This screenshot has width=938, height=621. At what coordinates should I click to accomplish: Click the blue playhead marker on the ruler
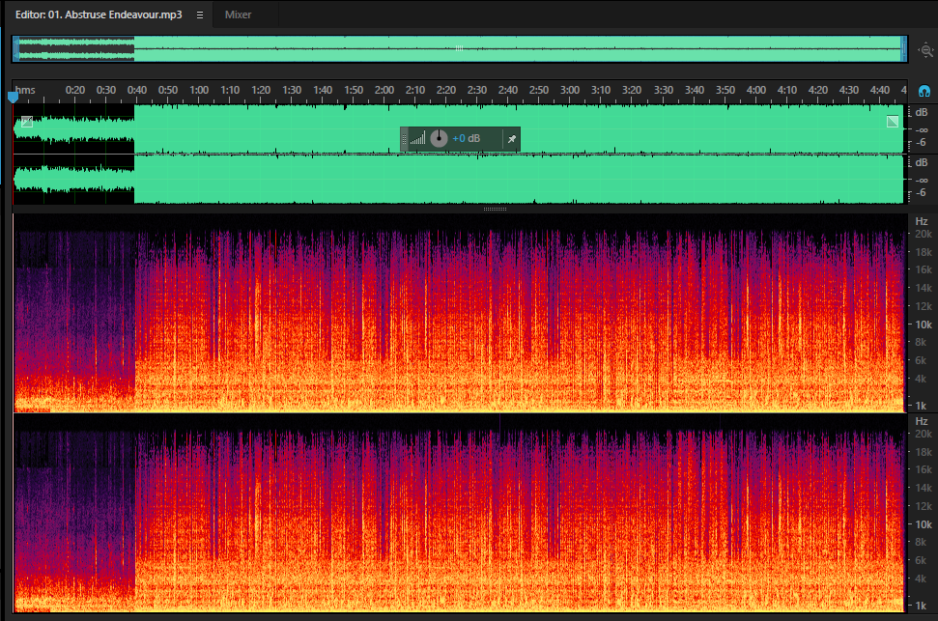coord(13,97)
